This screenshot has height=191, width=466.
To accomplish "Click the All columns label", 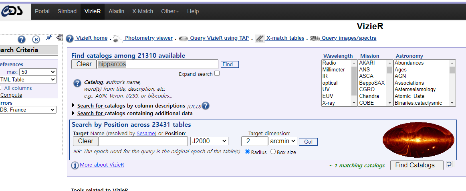I will tap(18, 88).
